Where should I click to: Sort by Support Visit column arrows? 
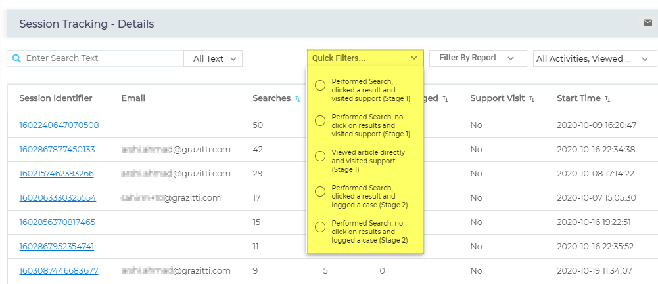[531, 99]
